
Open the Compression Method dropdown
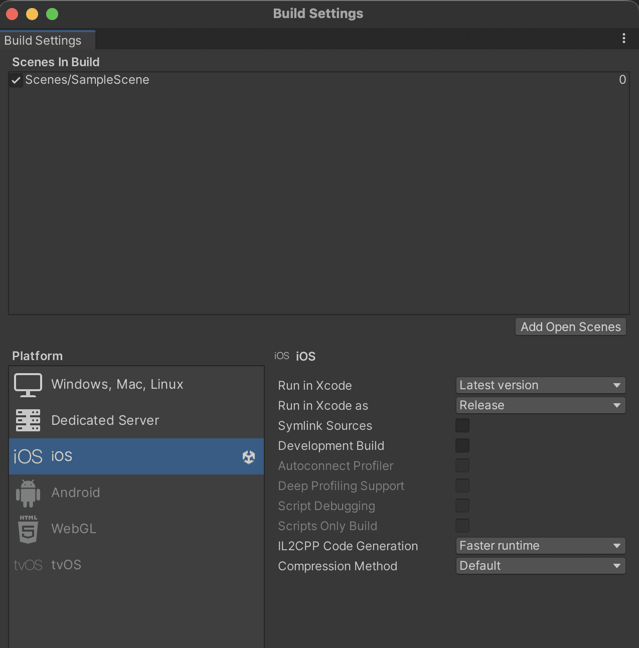coord(540,566)
